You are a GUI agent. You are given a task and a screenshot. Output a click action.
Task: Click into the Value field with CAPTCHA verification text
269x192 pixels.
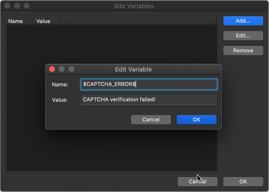(149, 100)
